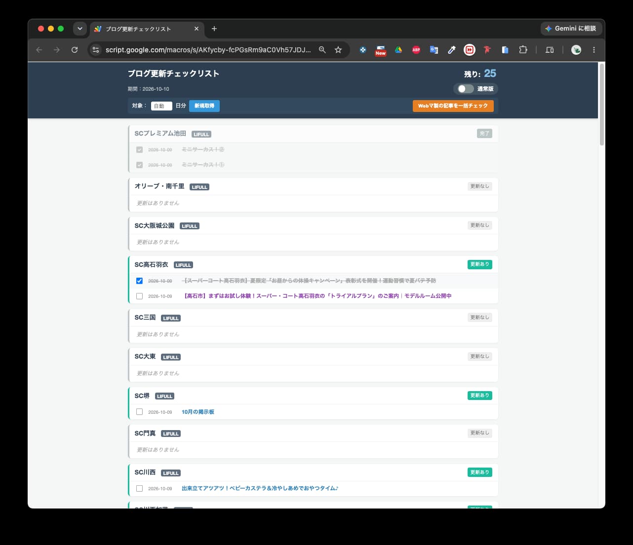Click the page vertical scrollbar
Viewport: 633px width, 545px height.
(x=601, y=104)
